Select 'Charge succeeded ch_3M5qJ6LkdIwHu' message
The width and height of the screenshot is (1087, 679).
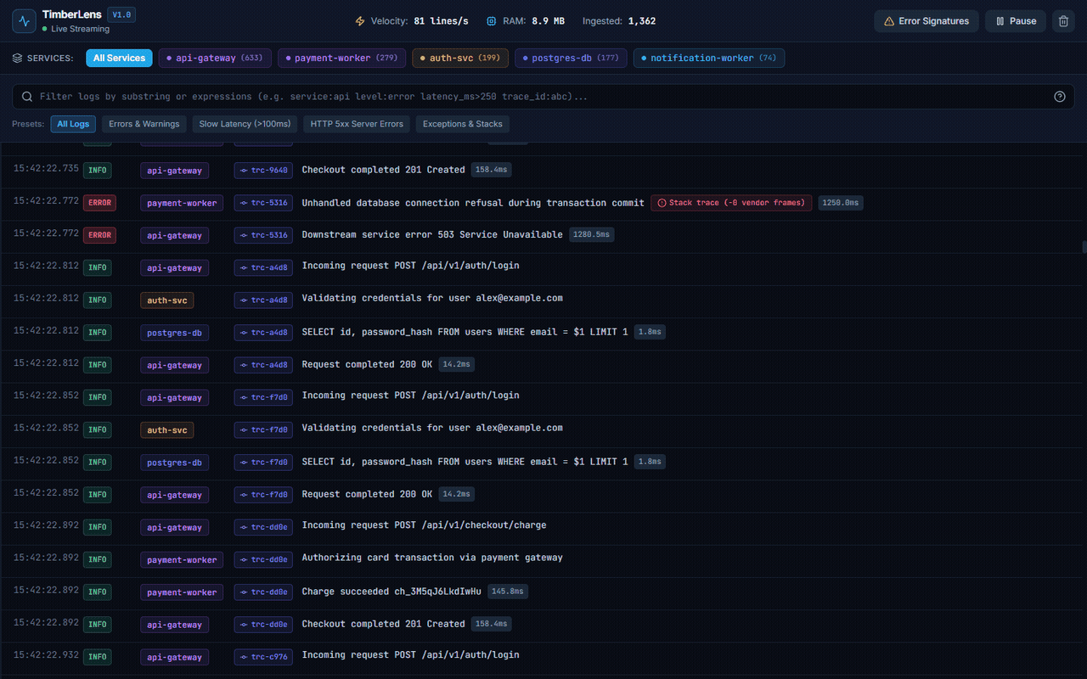point(391,591)
